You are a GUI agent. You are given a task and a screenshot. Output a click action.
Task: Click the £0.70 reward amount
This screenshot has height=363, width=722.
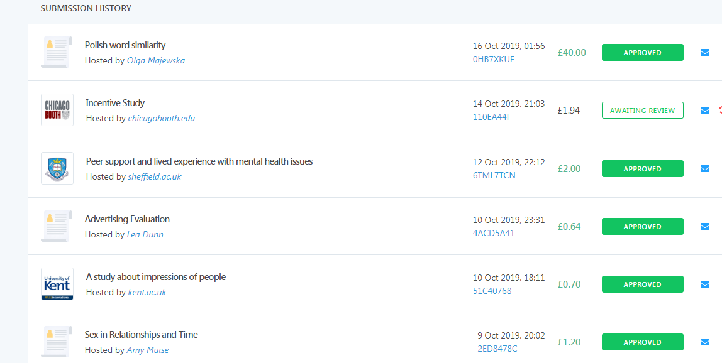569,284
